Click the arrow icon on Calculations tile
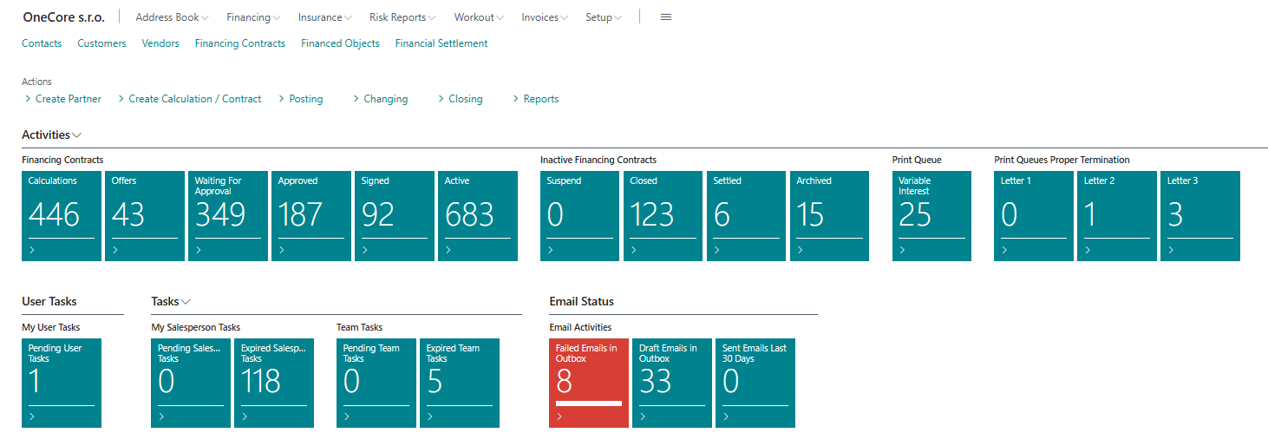Viewport: 1268px width, 446px height. pyautogui.click(x=32, y=250)
